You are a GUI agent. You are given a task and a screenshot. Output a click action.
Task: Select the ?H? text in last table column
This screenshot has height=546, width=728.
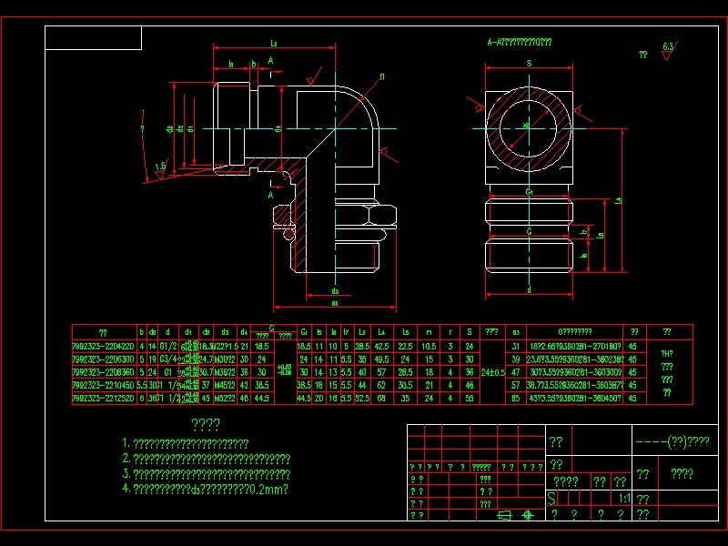coord(667,354)
